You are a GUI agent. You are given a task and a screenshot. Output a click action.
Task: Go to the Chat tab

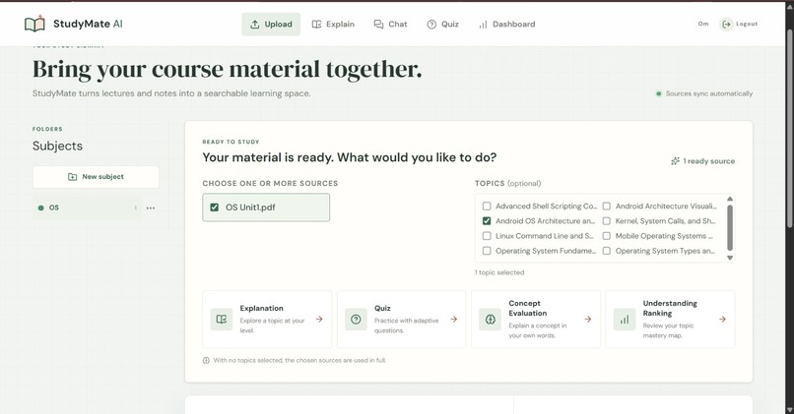pos(390,25)
